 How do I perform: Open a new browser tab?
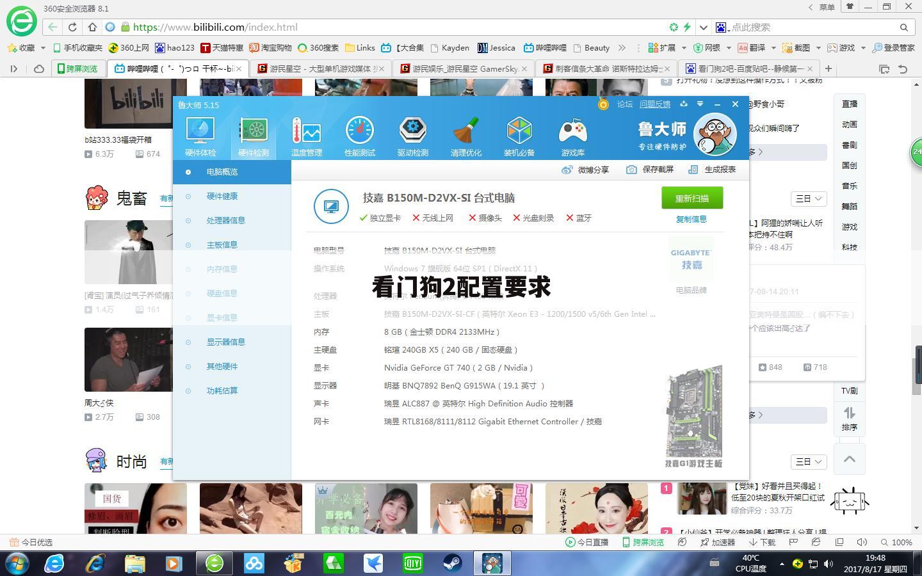click(829, 68)
